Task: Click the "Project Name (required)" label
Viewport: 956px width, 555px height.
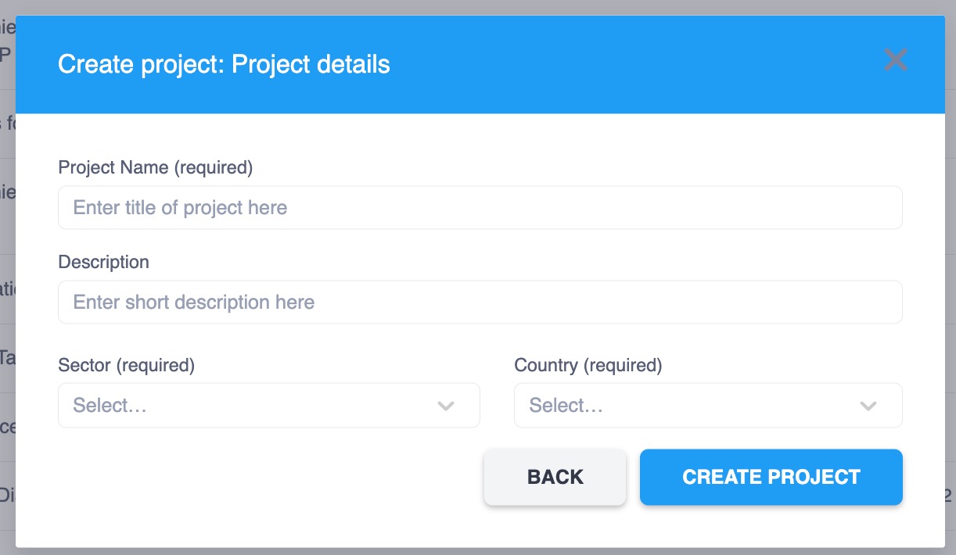Action: [156, 167]
